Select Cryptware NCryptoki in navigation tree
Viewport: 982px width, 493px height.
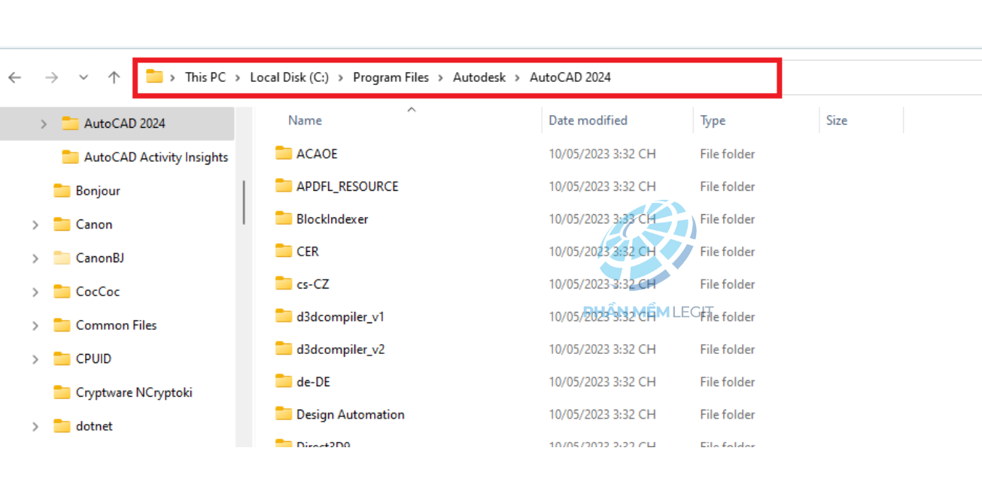(134, 392)
